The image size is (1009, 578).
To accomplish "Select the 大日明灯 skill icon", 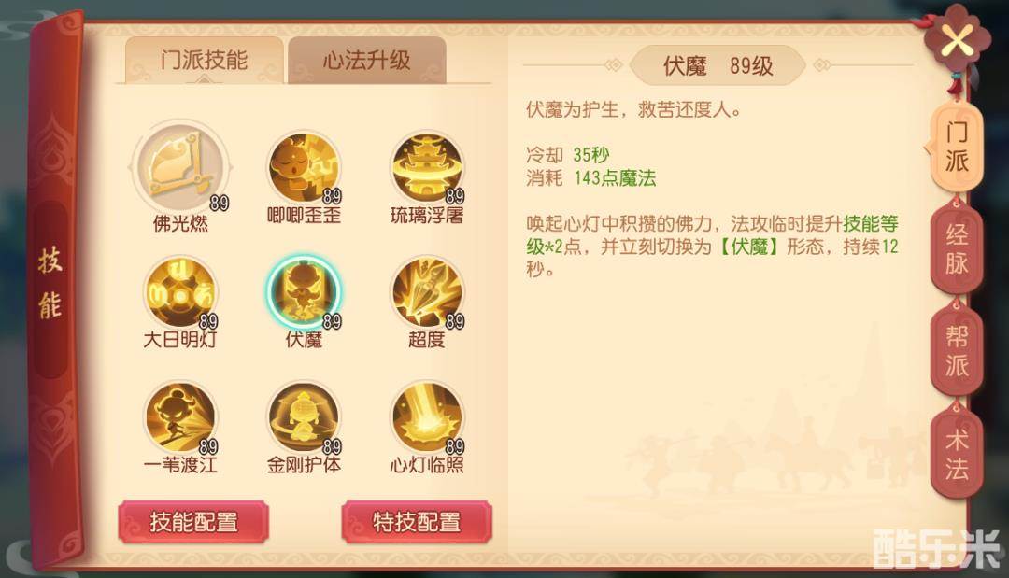I will click(x=181, y=292).
